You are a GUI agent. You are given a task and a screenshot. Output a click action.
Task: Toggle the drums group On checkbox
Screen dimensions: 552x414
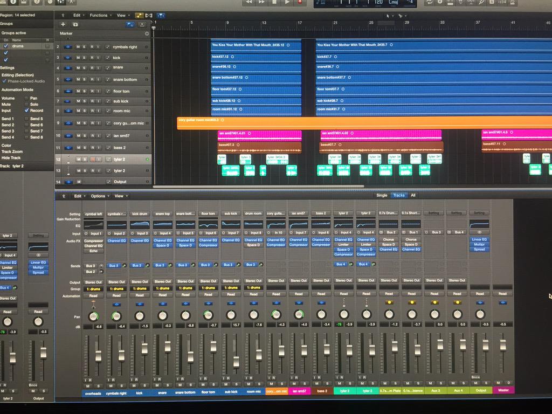point(5,46)
